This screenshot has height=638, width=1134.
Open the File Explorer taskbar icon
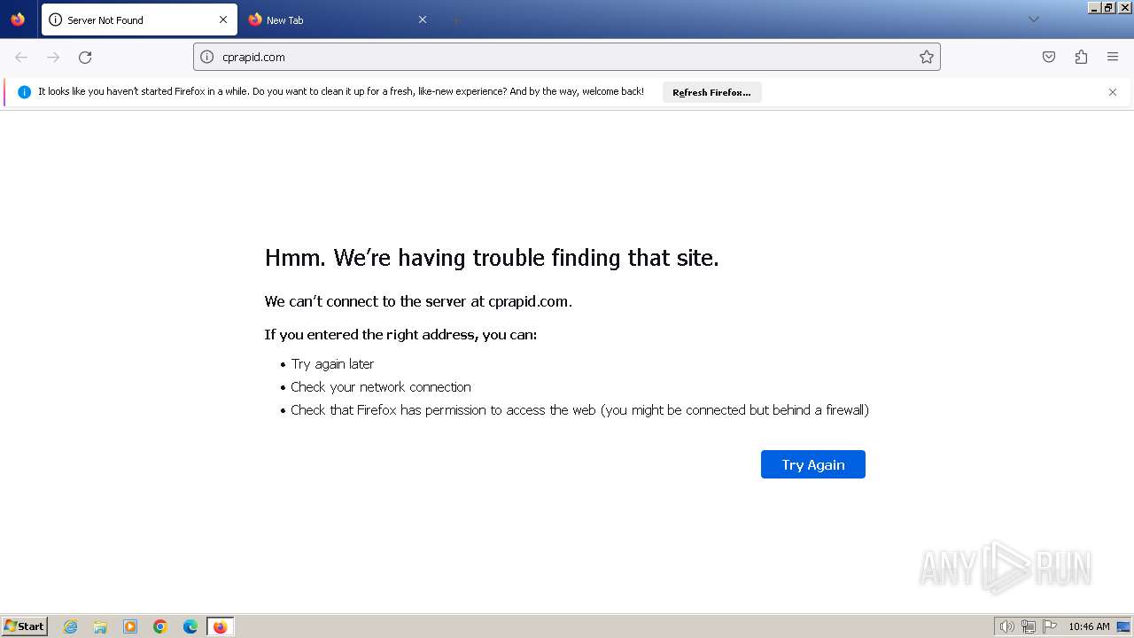tap(100, 626)
